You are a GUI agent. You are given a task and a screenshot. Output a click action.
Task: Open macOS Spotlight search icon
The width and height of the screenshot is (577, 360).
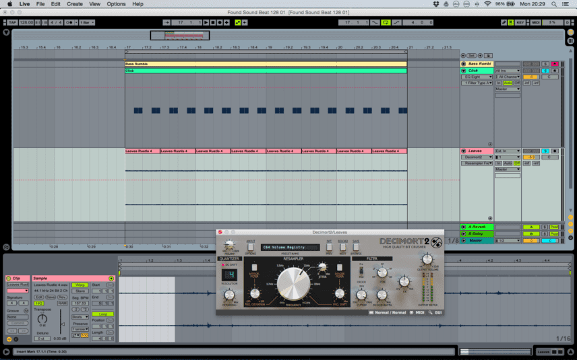554,4
